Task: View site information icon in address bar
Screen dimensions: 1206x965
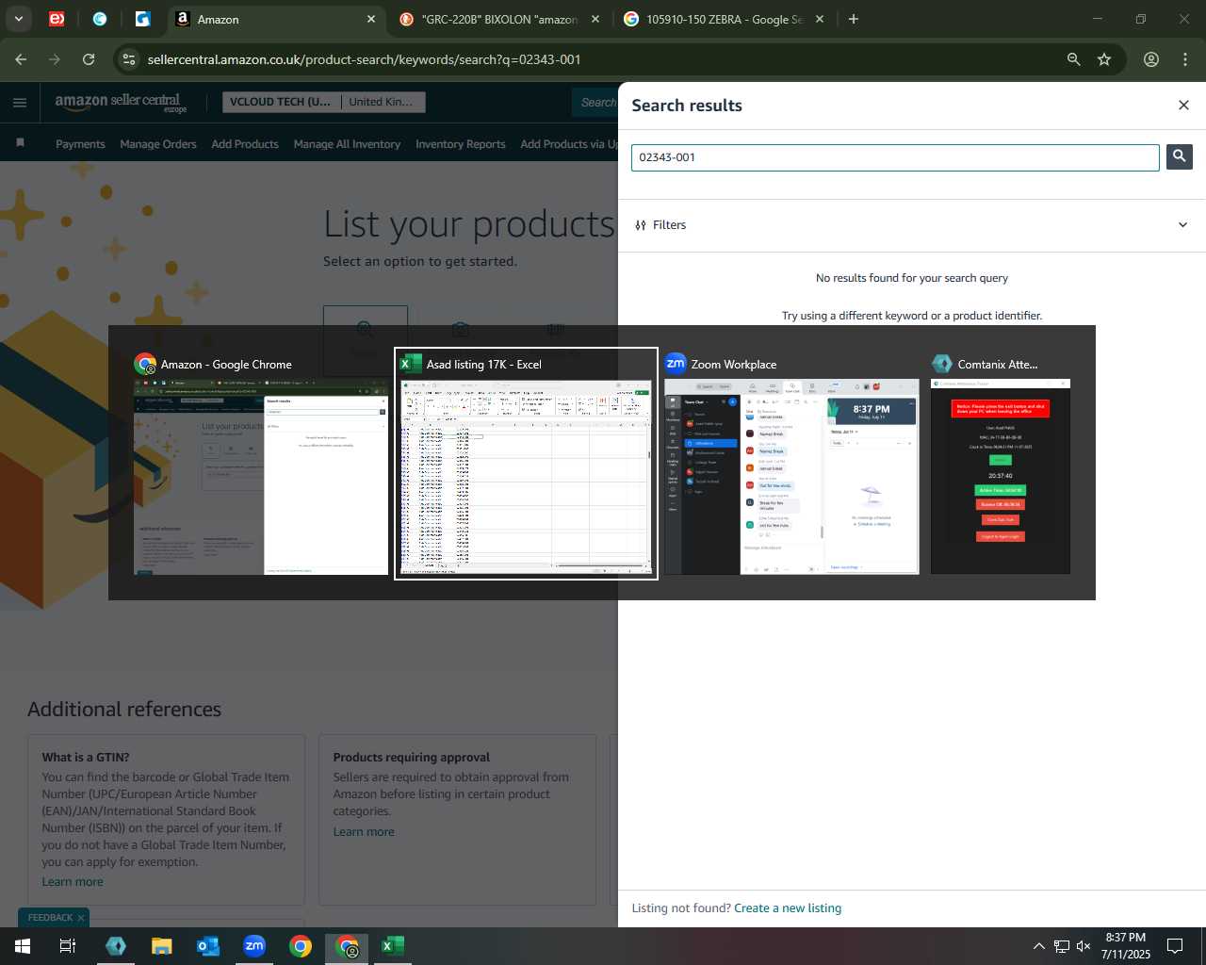Action: pos(129,59)
